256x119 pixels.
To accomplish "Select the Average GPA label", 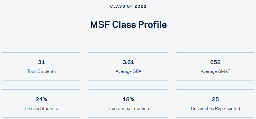I will pos(128,71).
